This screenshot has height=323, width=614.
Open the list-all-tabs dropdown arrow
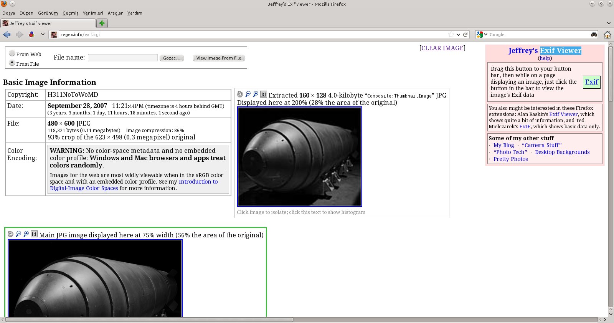(x=609, y=23)
